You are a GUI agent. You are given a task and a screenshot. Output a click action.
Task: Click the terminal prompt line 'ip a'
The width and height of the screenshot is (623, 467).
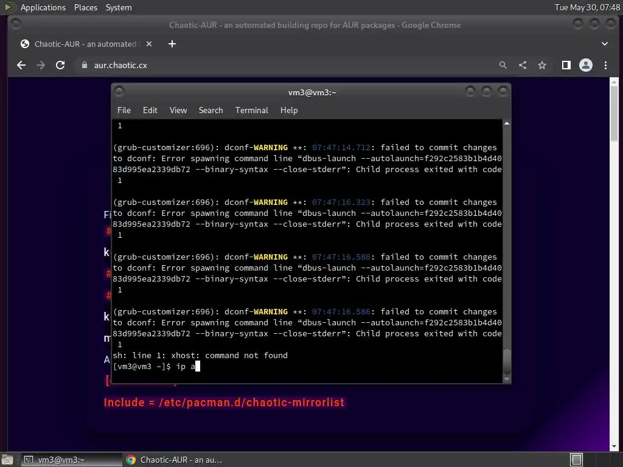tap(156, 366)
